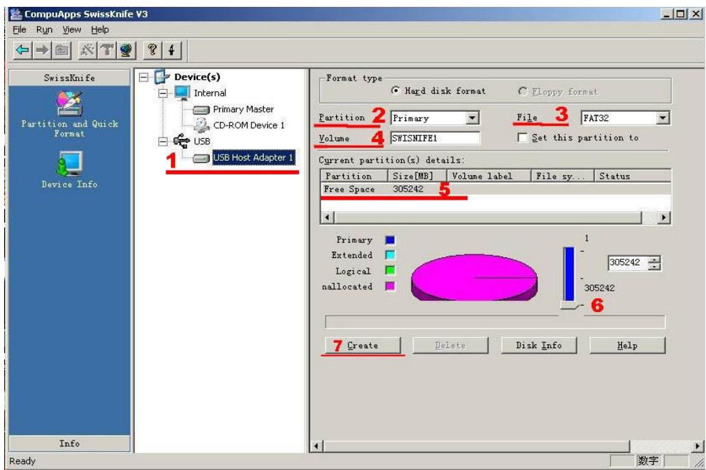Click the lightning bolt toolbar icon

pyautogui.click(x=172, y=50)
